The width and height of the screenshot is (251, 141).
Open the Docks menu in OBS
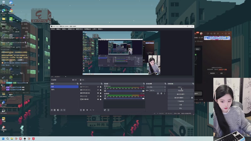[71, 29]
